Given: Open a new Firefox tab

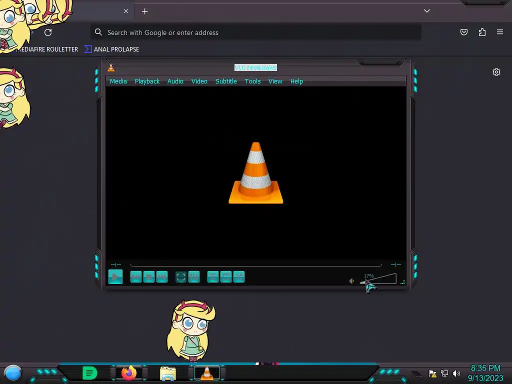Looking at the screenshot, I should click(x=144, y=11).
